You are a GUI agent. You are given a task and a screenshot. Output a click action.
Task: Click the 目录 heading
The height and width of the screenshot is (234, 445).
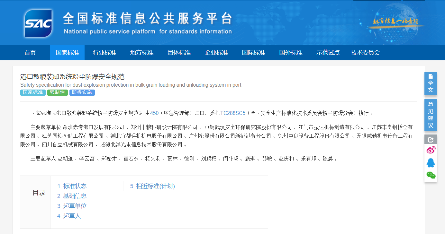39,193
